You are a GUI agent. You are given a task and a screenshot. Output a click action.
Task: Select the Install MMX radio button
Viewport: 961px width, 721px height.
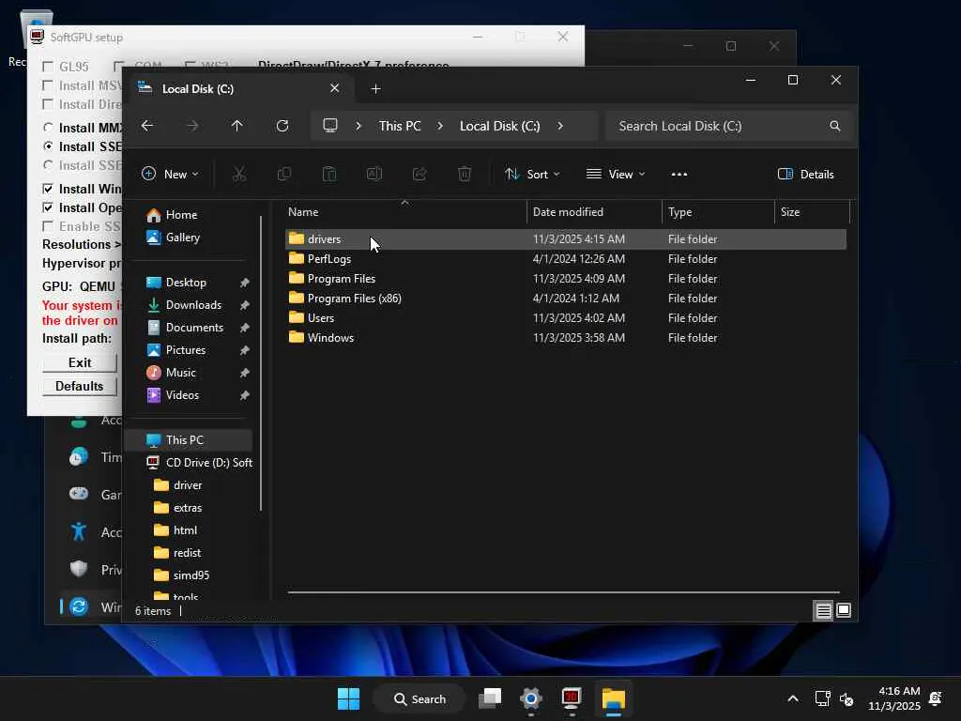pos(48,128)
